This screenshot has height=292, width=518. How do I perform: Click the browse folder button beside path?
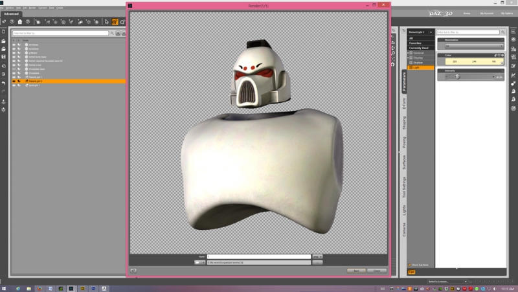pos(317,263)
